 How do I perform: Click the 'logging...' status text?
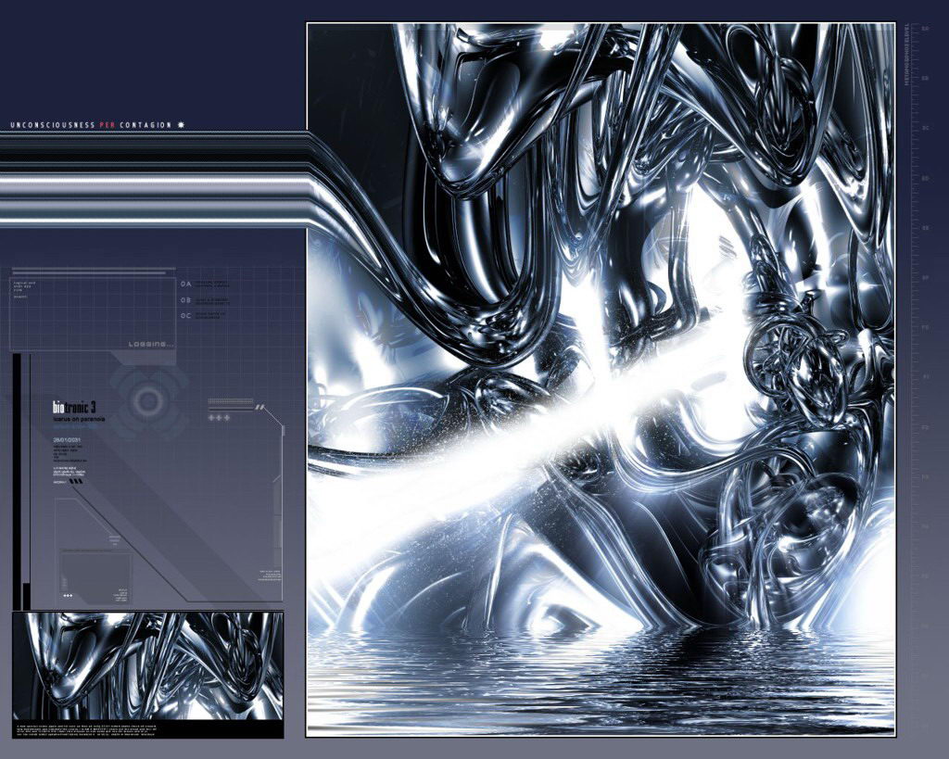[150, 344]
